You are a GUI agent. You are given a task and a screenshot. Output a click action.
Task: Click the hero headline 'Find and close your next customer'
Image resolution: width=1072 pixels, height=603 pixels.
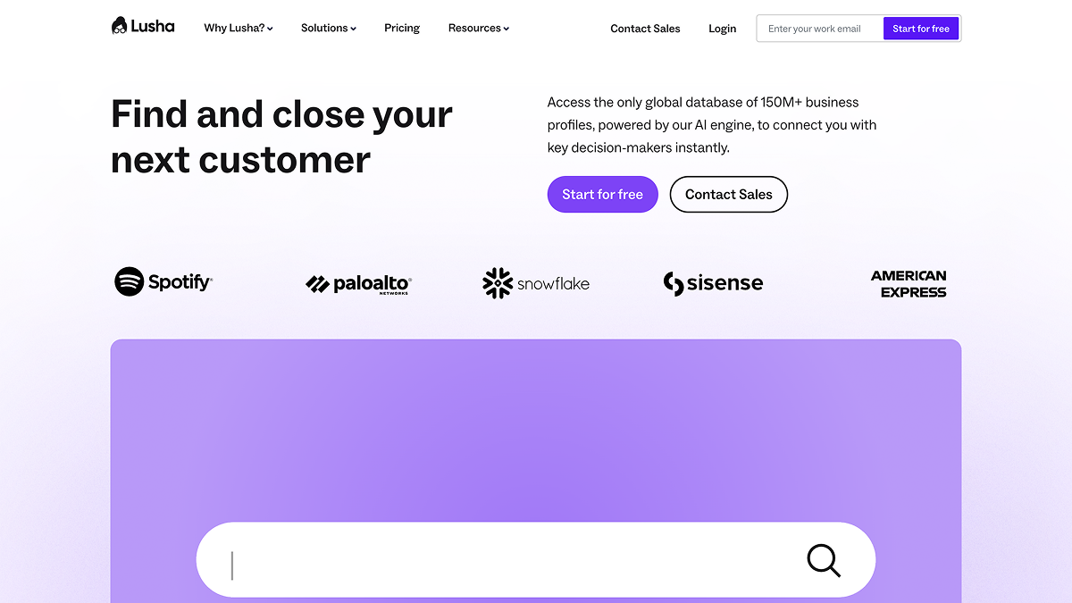pos(281,138)
